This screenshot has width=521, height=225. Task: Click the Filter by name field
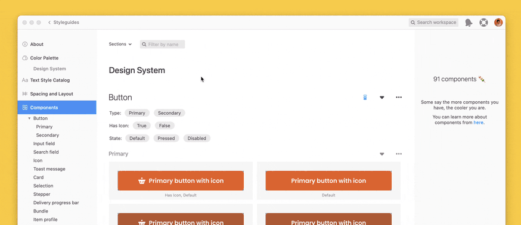(163, 44)
